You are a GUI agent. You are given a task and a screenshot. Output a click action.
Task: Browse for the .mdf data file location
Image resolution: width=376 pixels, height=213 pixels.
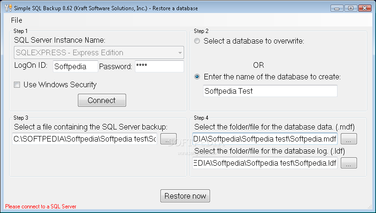(x=349, y=139)
